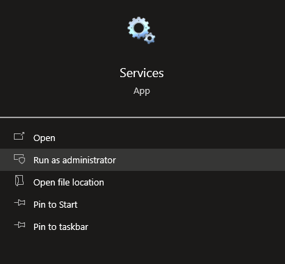Click the blank space right of Open
The image size is (285, 264).
point(169,138)
